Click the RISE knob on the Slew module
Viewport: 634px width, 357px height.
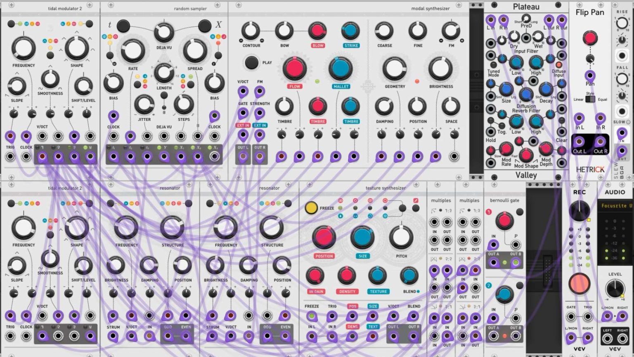(622, 23)
